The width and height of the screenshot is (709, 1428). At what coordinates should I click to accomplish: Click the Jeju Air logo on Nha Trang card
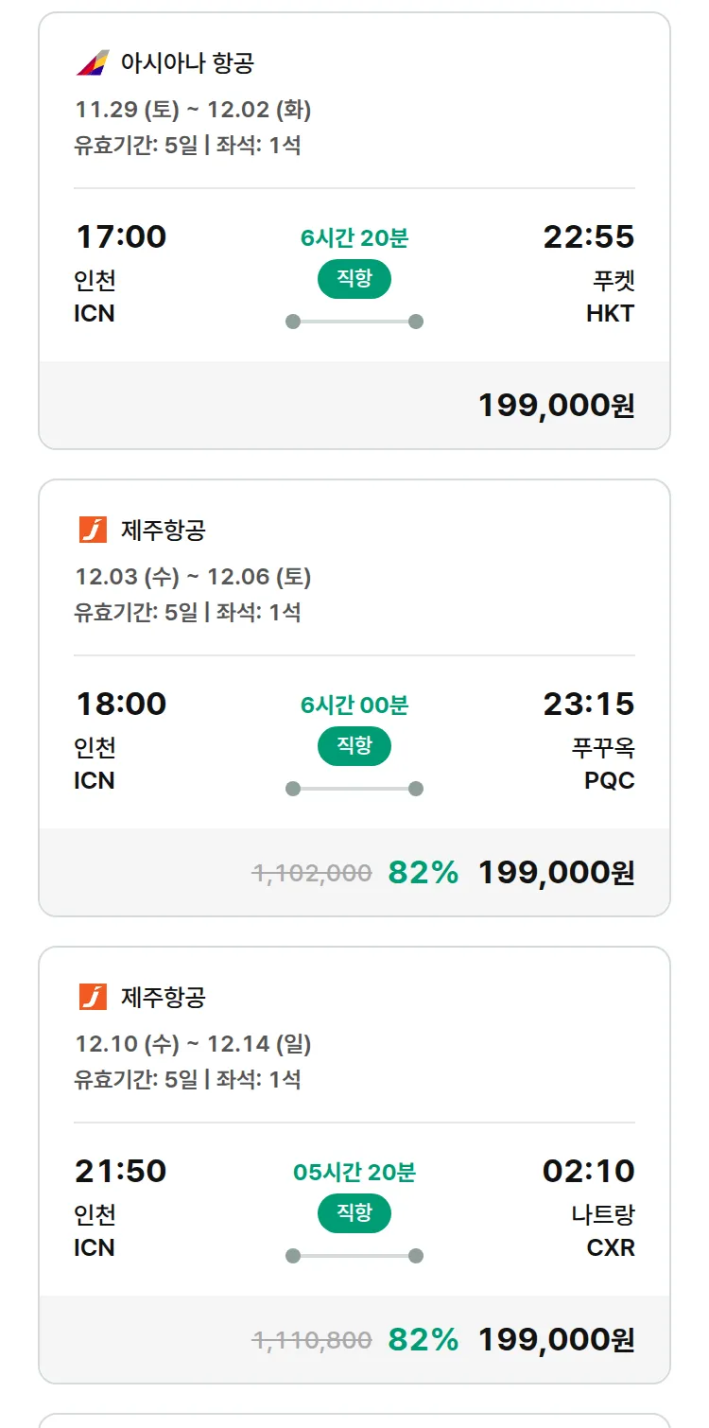[93, 998]
